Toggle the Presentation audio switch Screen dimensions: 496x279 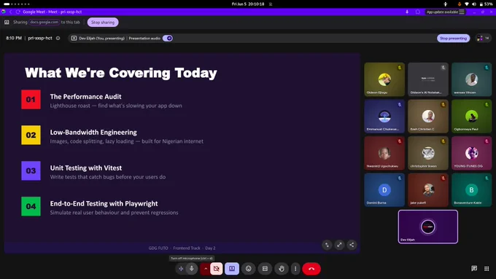[168, 38]
